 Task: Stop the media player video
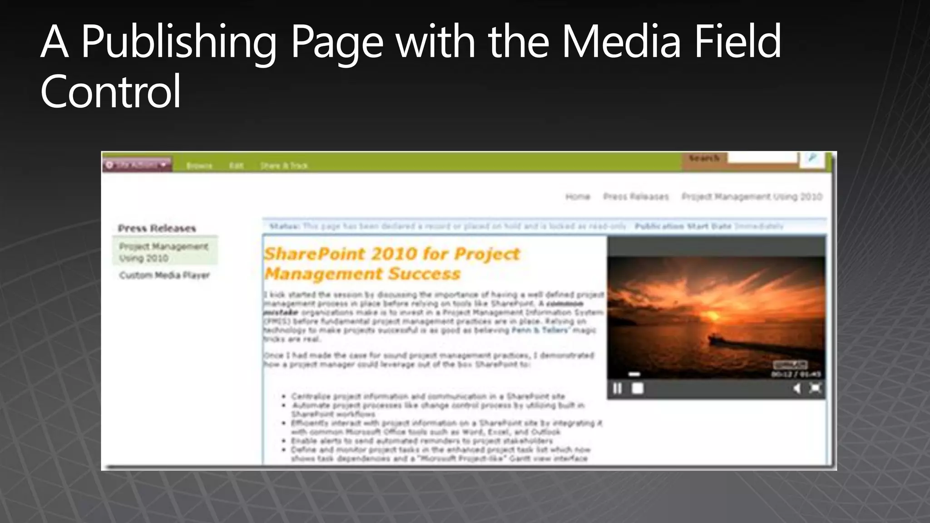click(638, 389)
